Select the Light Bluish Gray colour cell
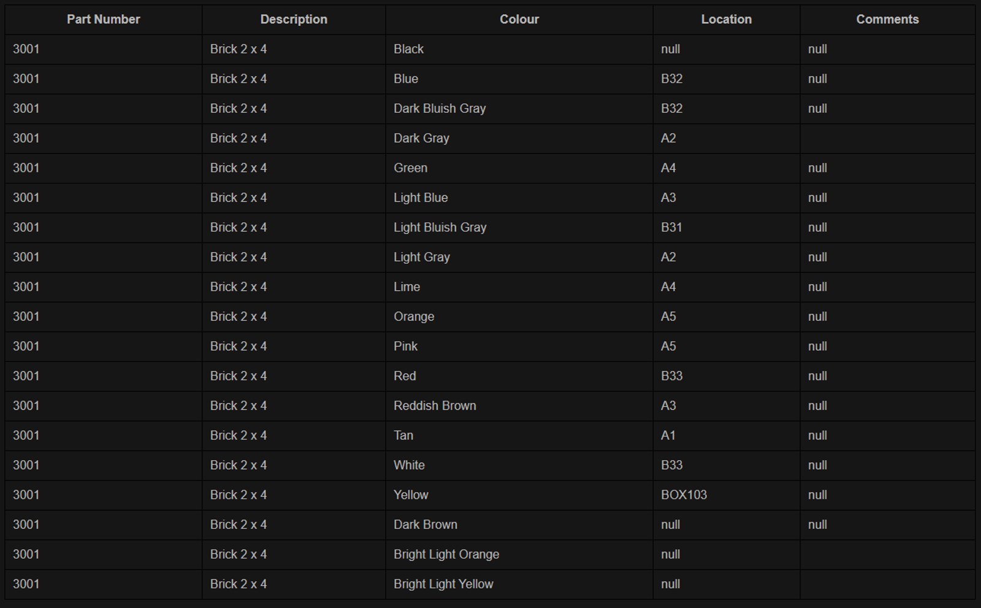 (440, 228)
